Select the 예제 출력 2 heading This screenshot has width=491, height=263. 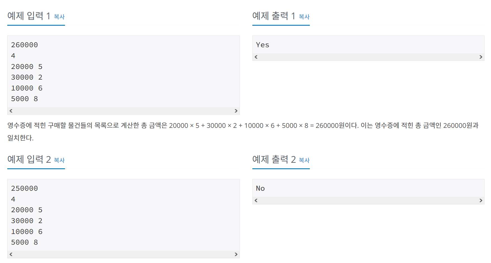(274, 159)
